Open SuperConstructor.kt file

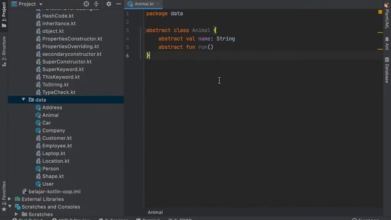pos(67,62)
